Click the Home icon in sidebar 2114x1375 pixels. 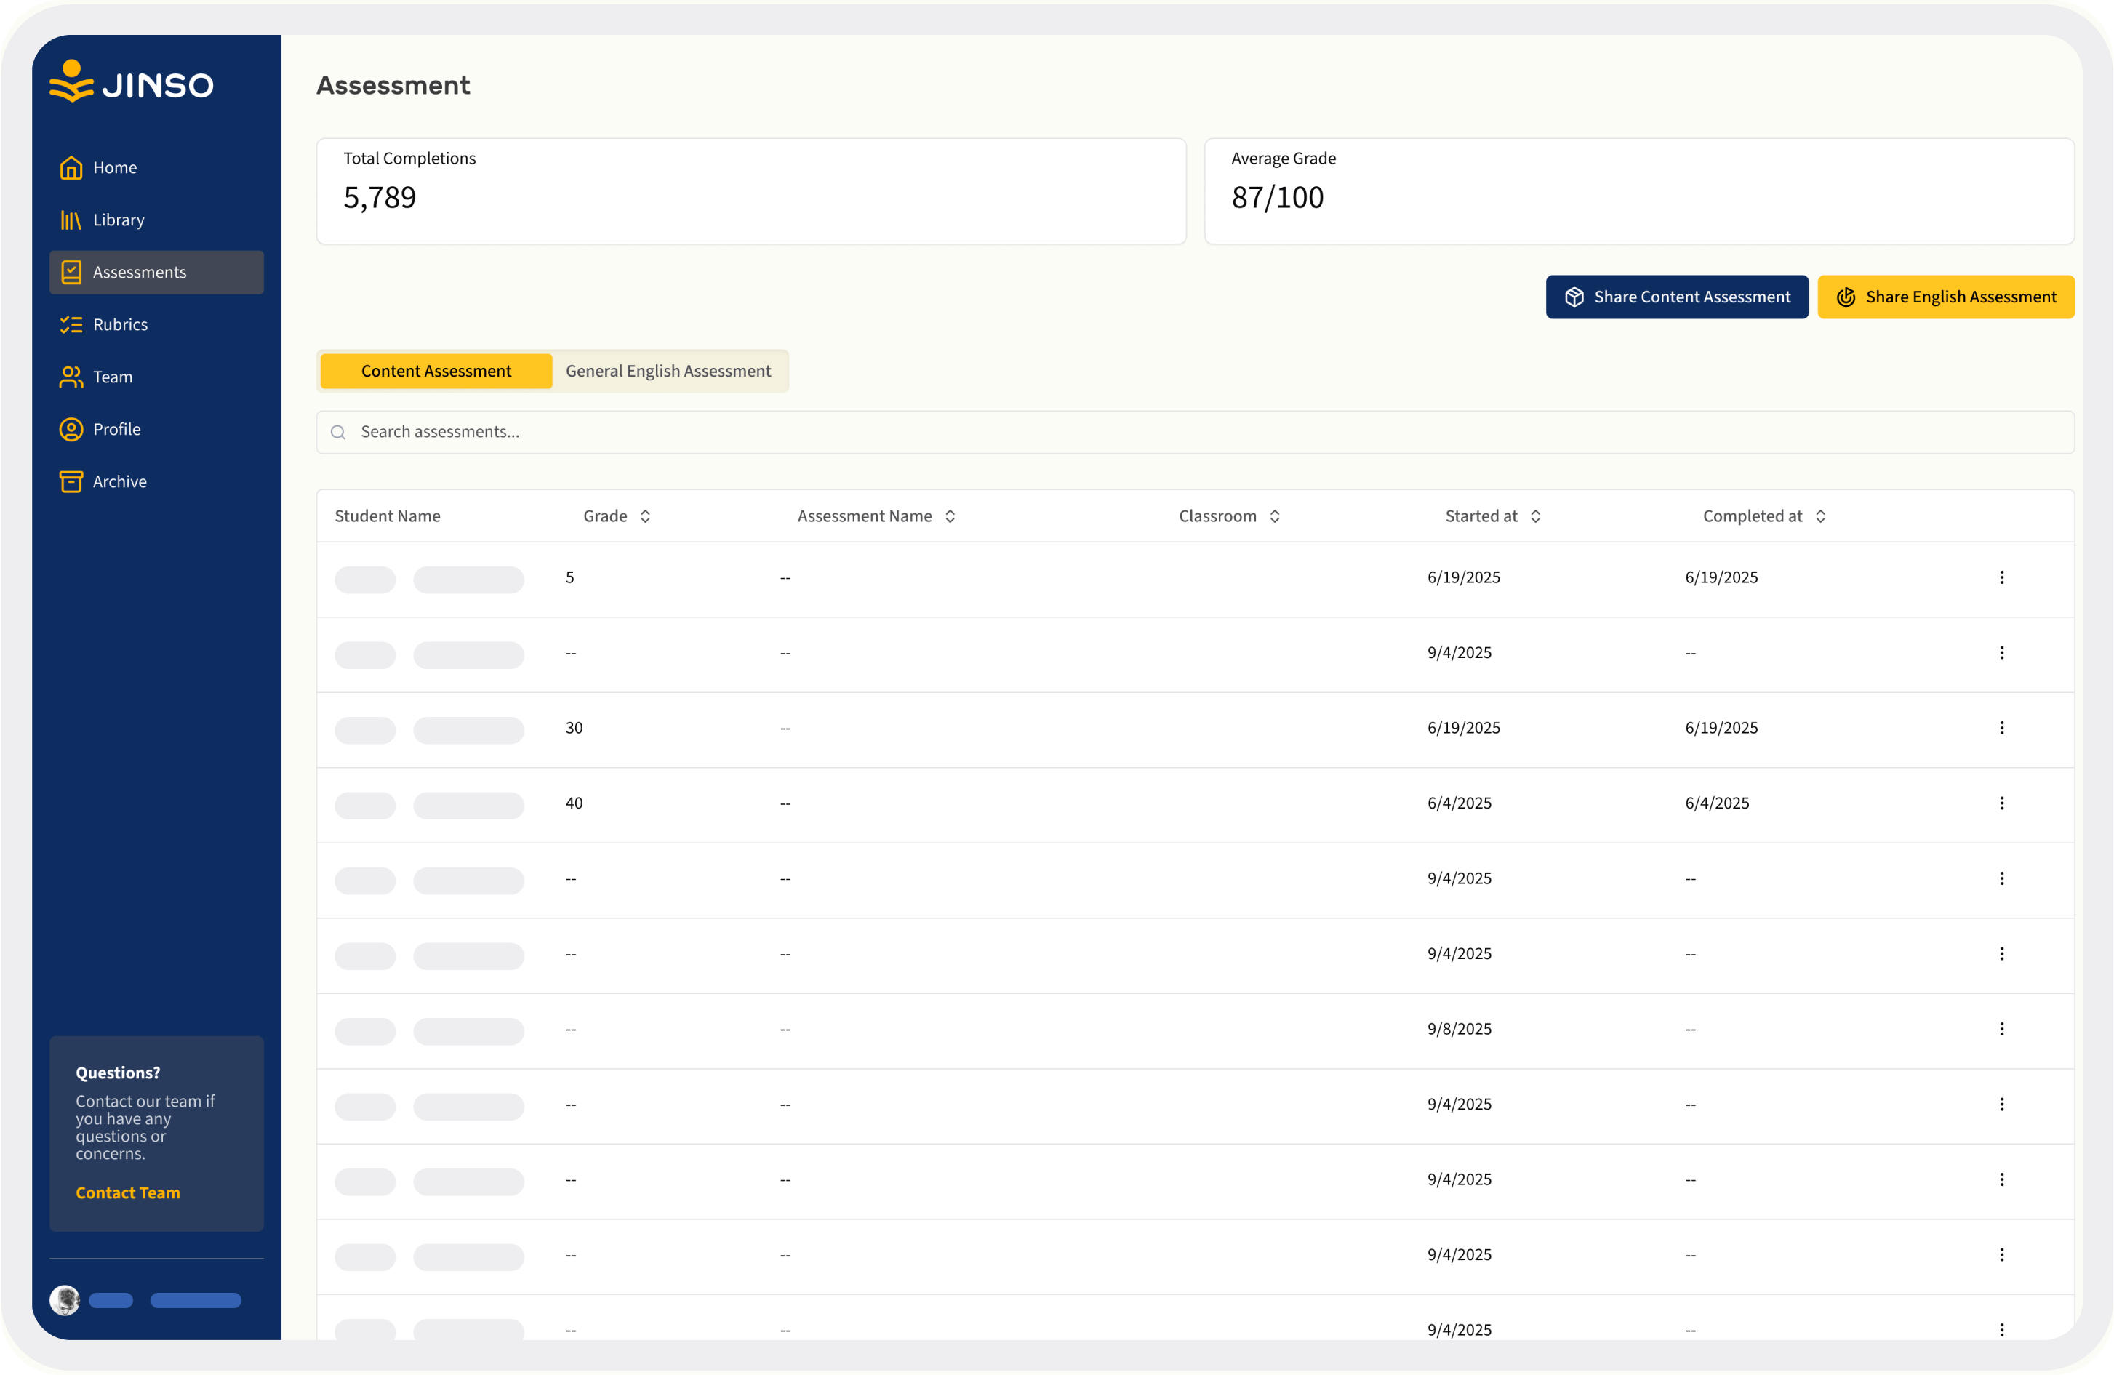[71, 168]
